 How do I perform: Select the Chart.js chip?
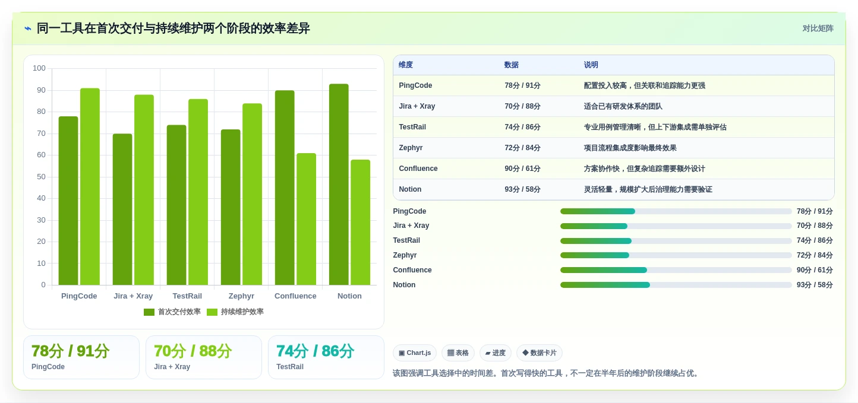tap(415, 353)
